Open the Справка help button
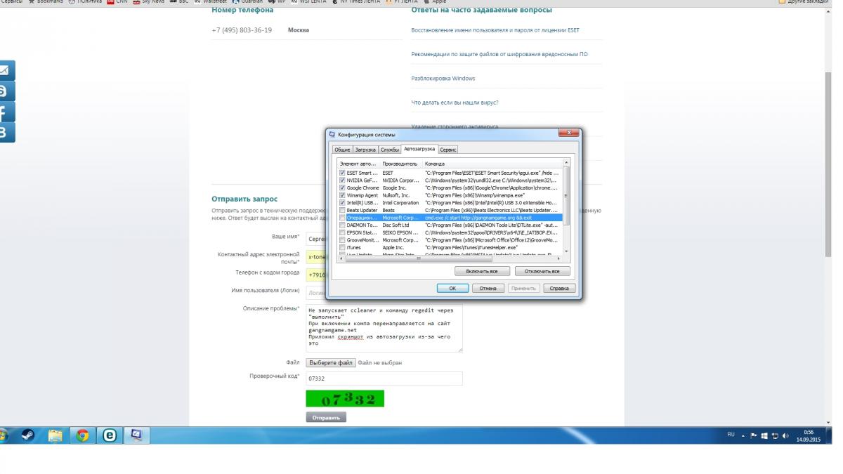 coord(559,288)
